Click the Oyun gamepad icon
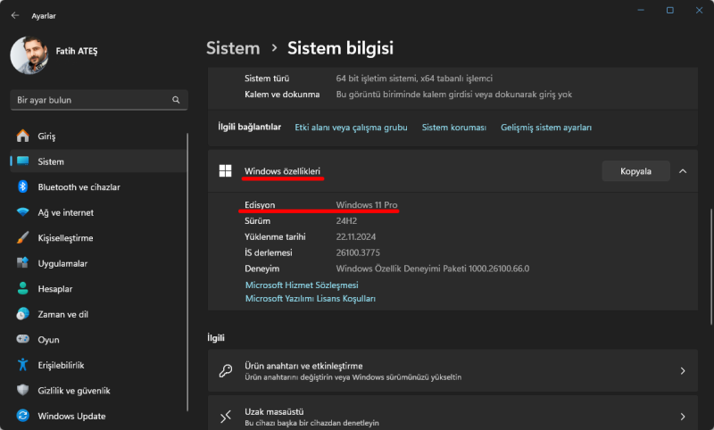 tap(23, 339)
